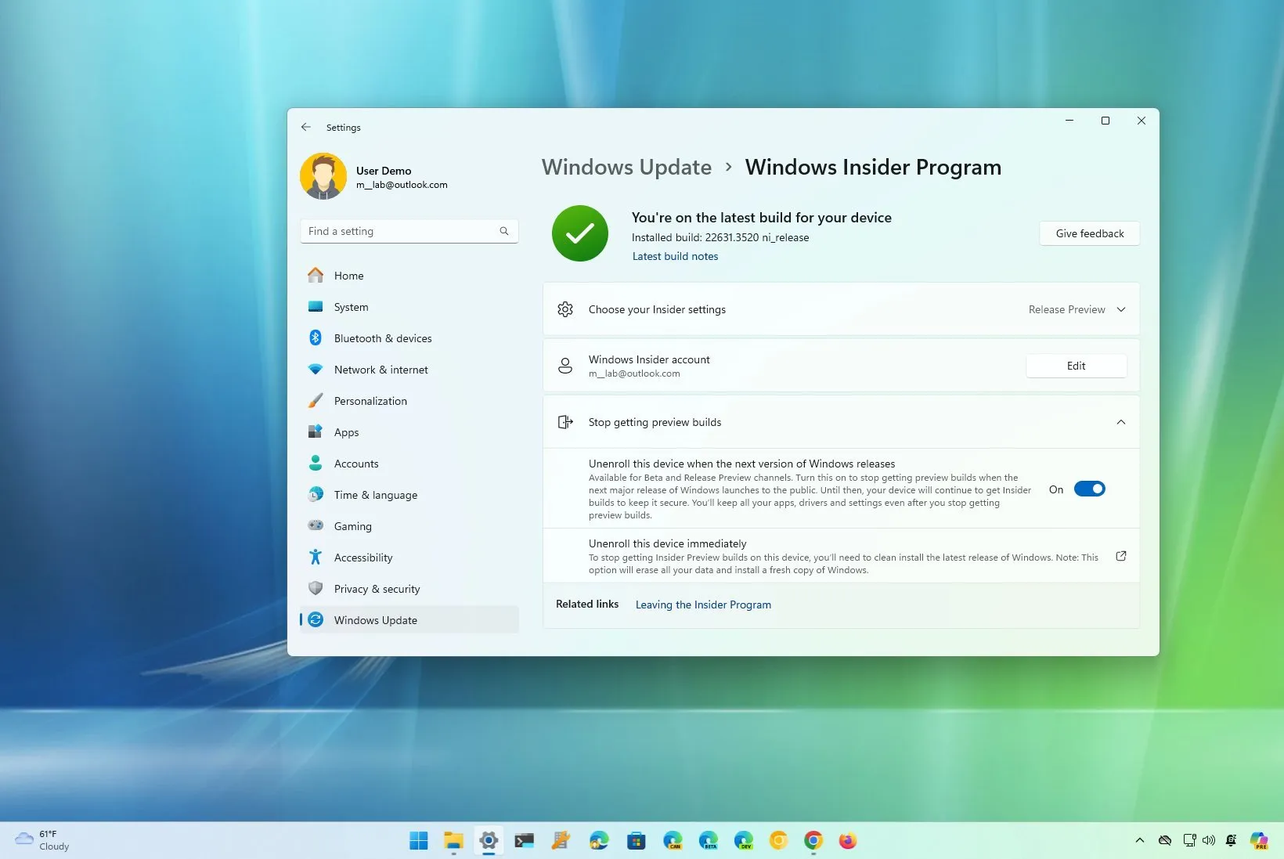Click the volume speaker tray icon
Viewport: 1284px width, 859px height.
(x=1209, y=840)
